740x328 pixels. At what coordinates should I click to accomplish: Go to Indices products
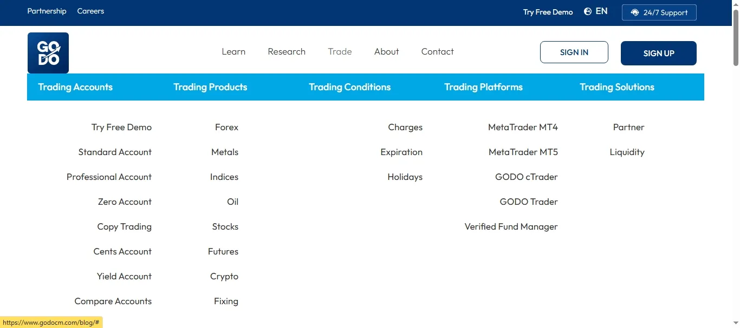pyautogui.click(x=224, y=177)
